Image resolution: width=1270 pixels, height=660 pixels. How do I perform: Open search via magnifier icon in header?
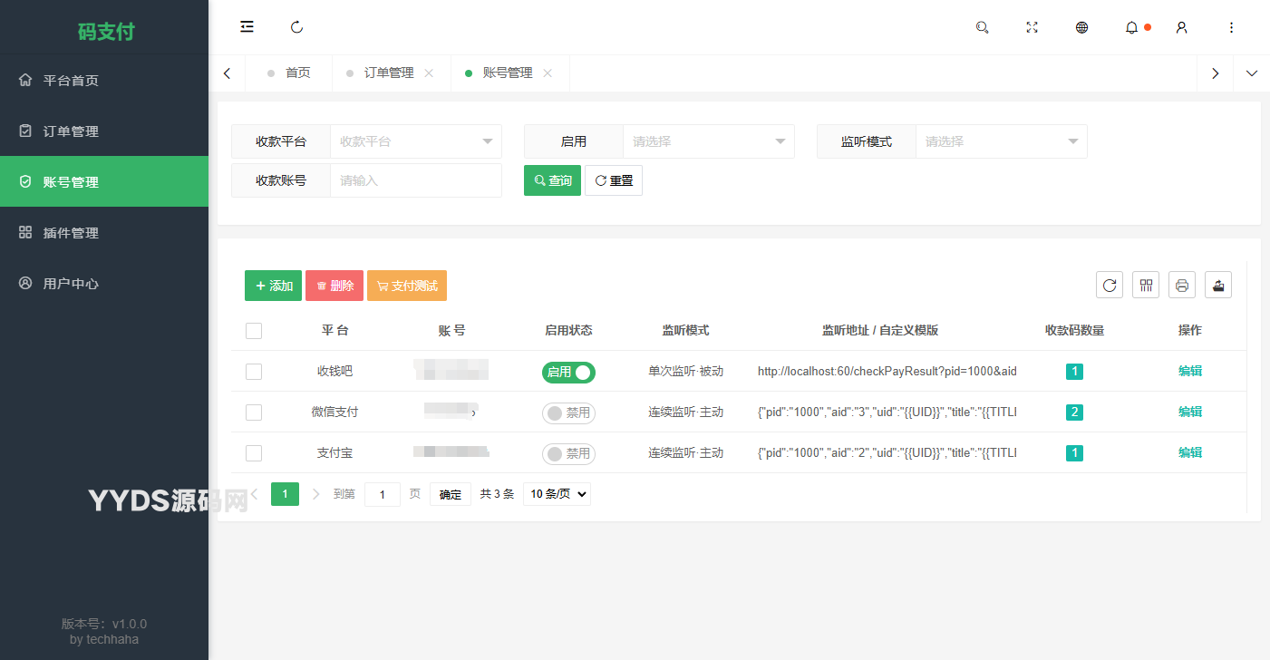982,27
